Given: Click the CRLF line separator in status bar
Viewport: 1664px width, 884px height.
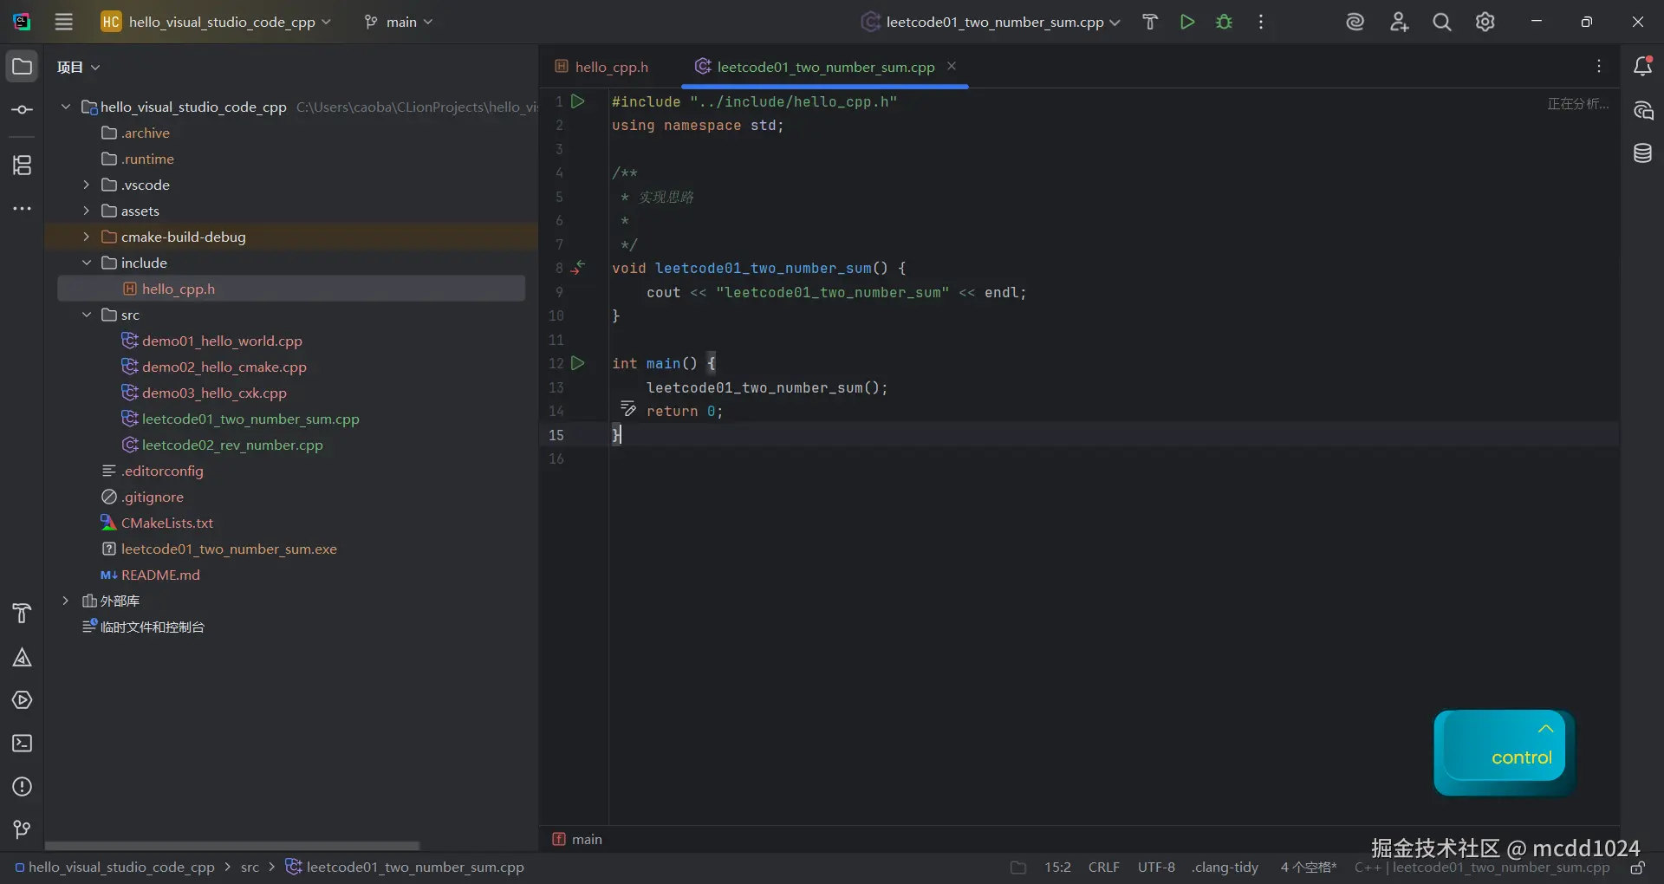Looking at the screenshot, I should point(1103,868).
